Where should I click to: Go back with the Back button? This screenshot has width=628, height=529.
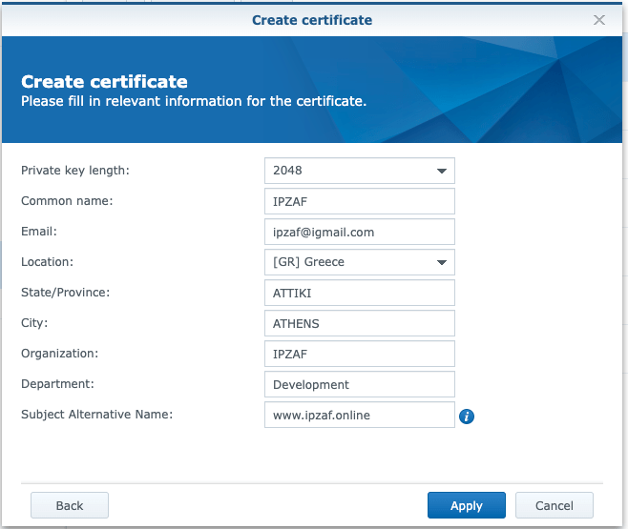[x=70, y=505]
